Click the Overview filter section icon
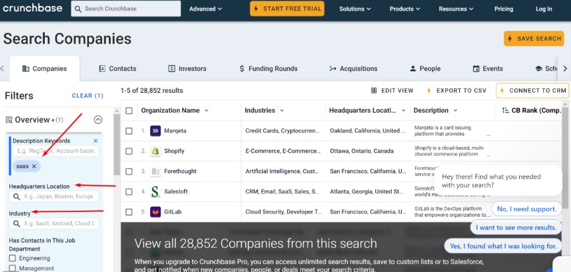This screenshot has height=272, width=571. click(9, 120)
